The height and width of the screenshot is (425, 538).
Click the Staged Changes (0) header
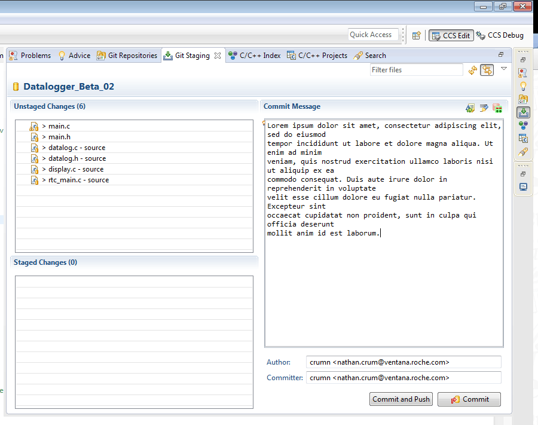pos(45,262)
